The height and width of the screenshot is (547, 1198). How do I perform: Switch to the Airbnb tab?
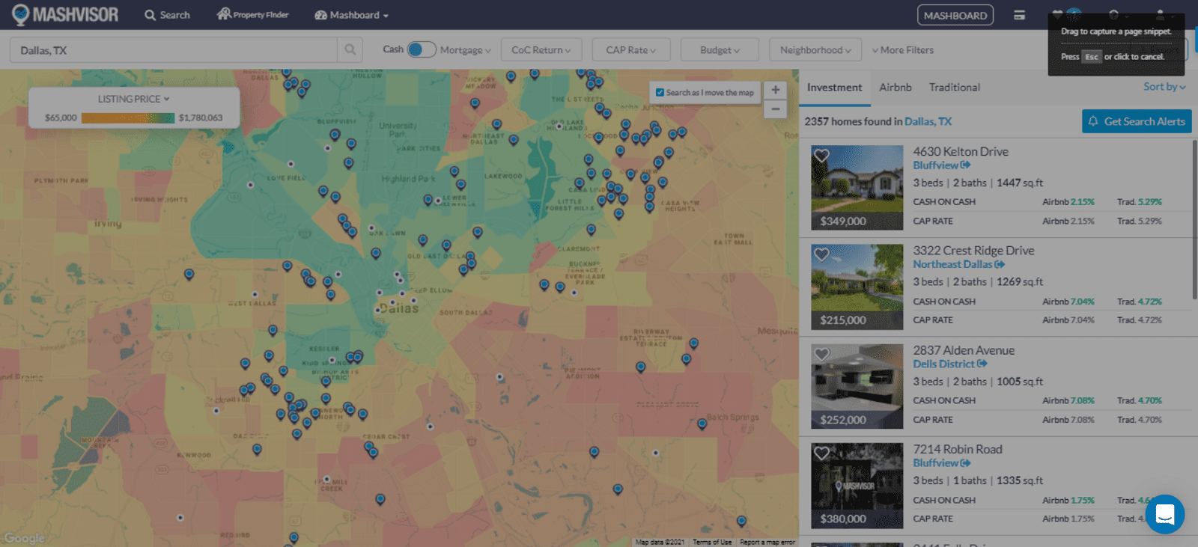point(895,88)
